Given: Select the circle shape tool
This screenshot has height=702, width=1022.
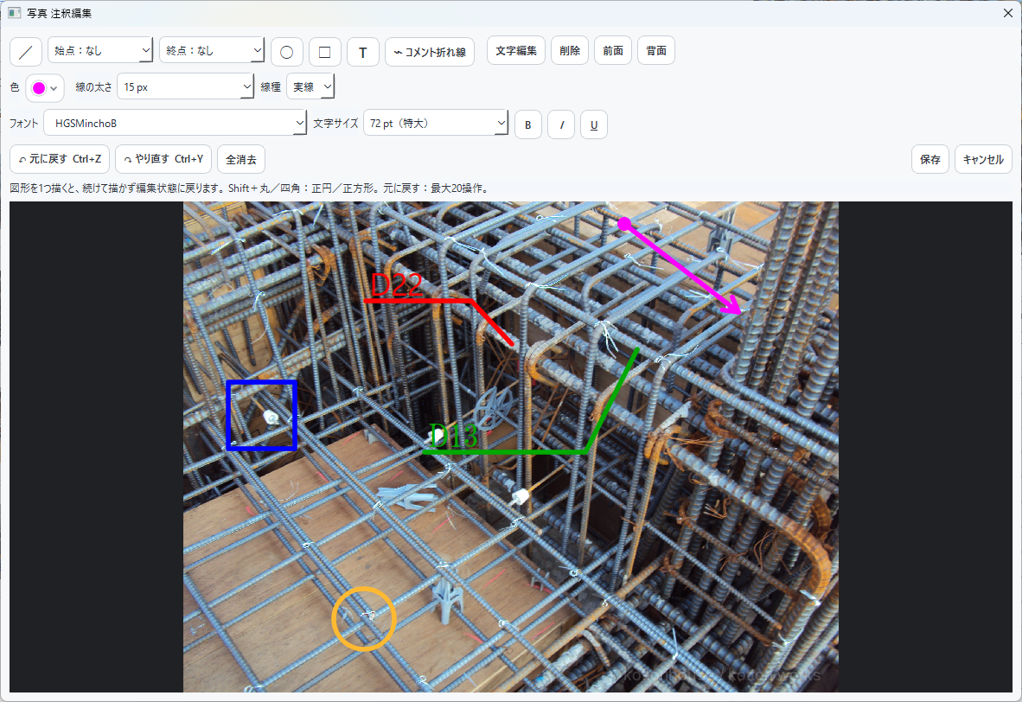Looking at the screenshot, I should [287, 52].
